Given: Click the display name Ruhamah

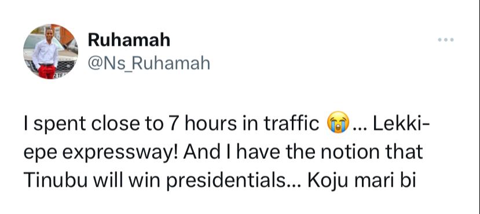Looking at the screenshot, I should 129,40.
